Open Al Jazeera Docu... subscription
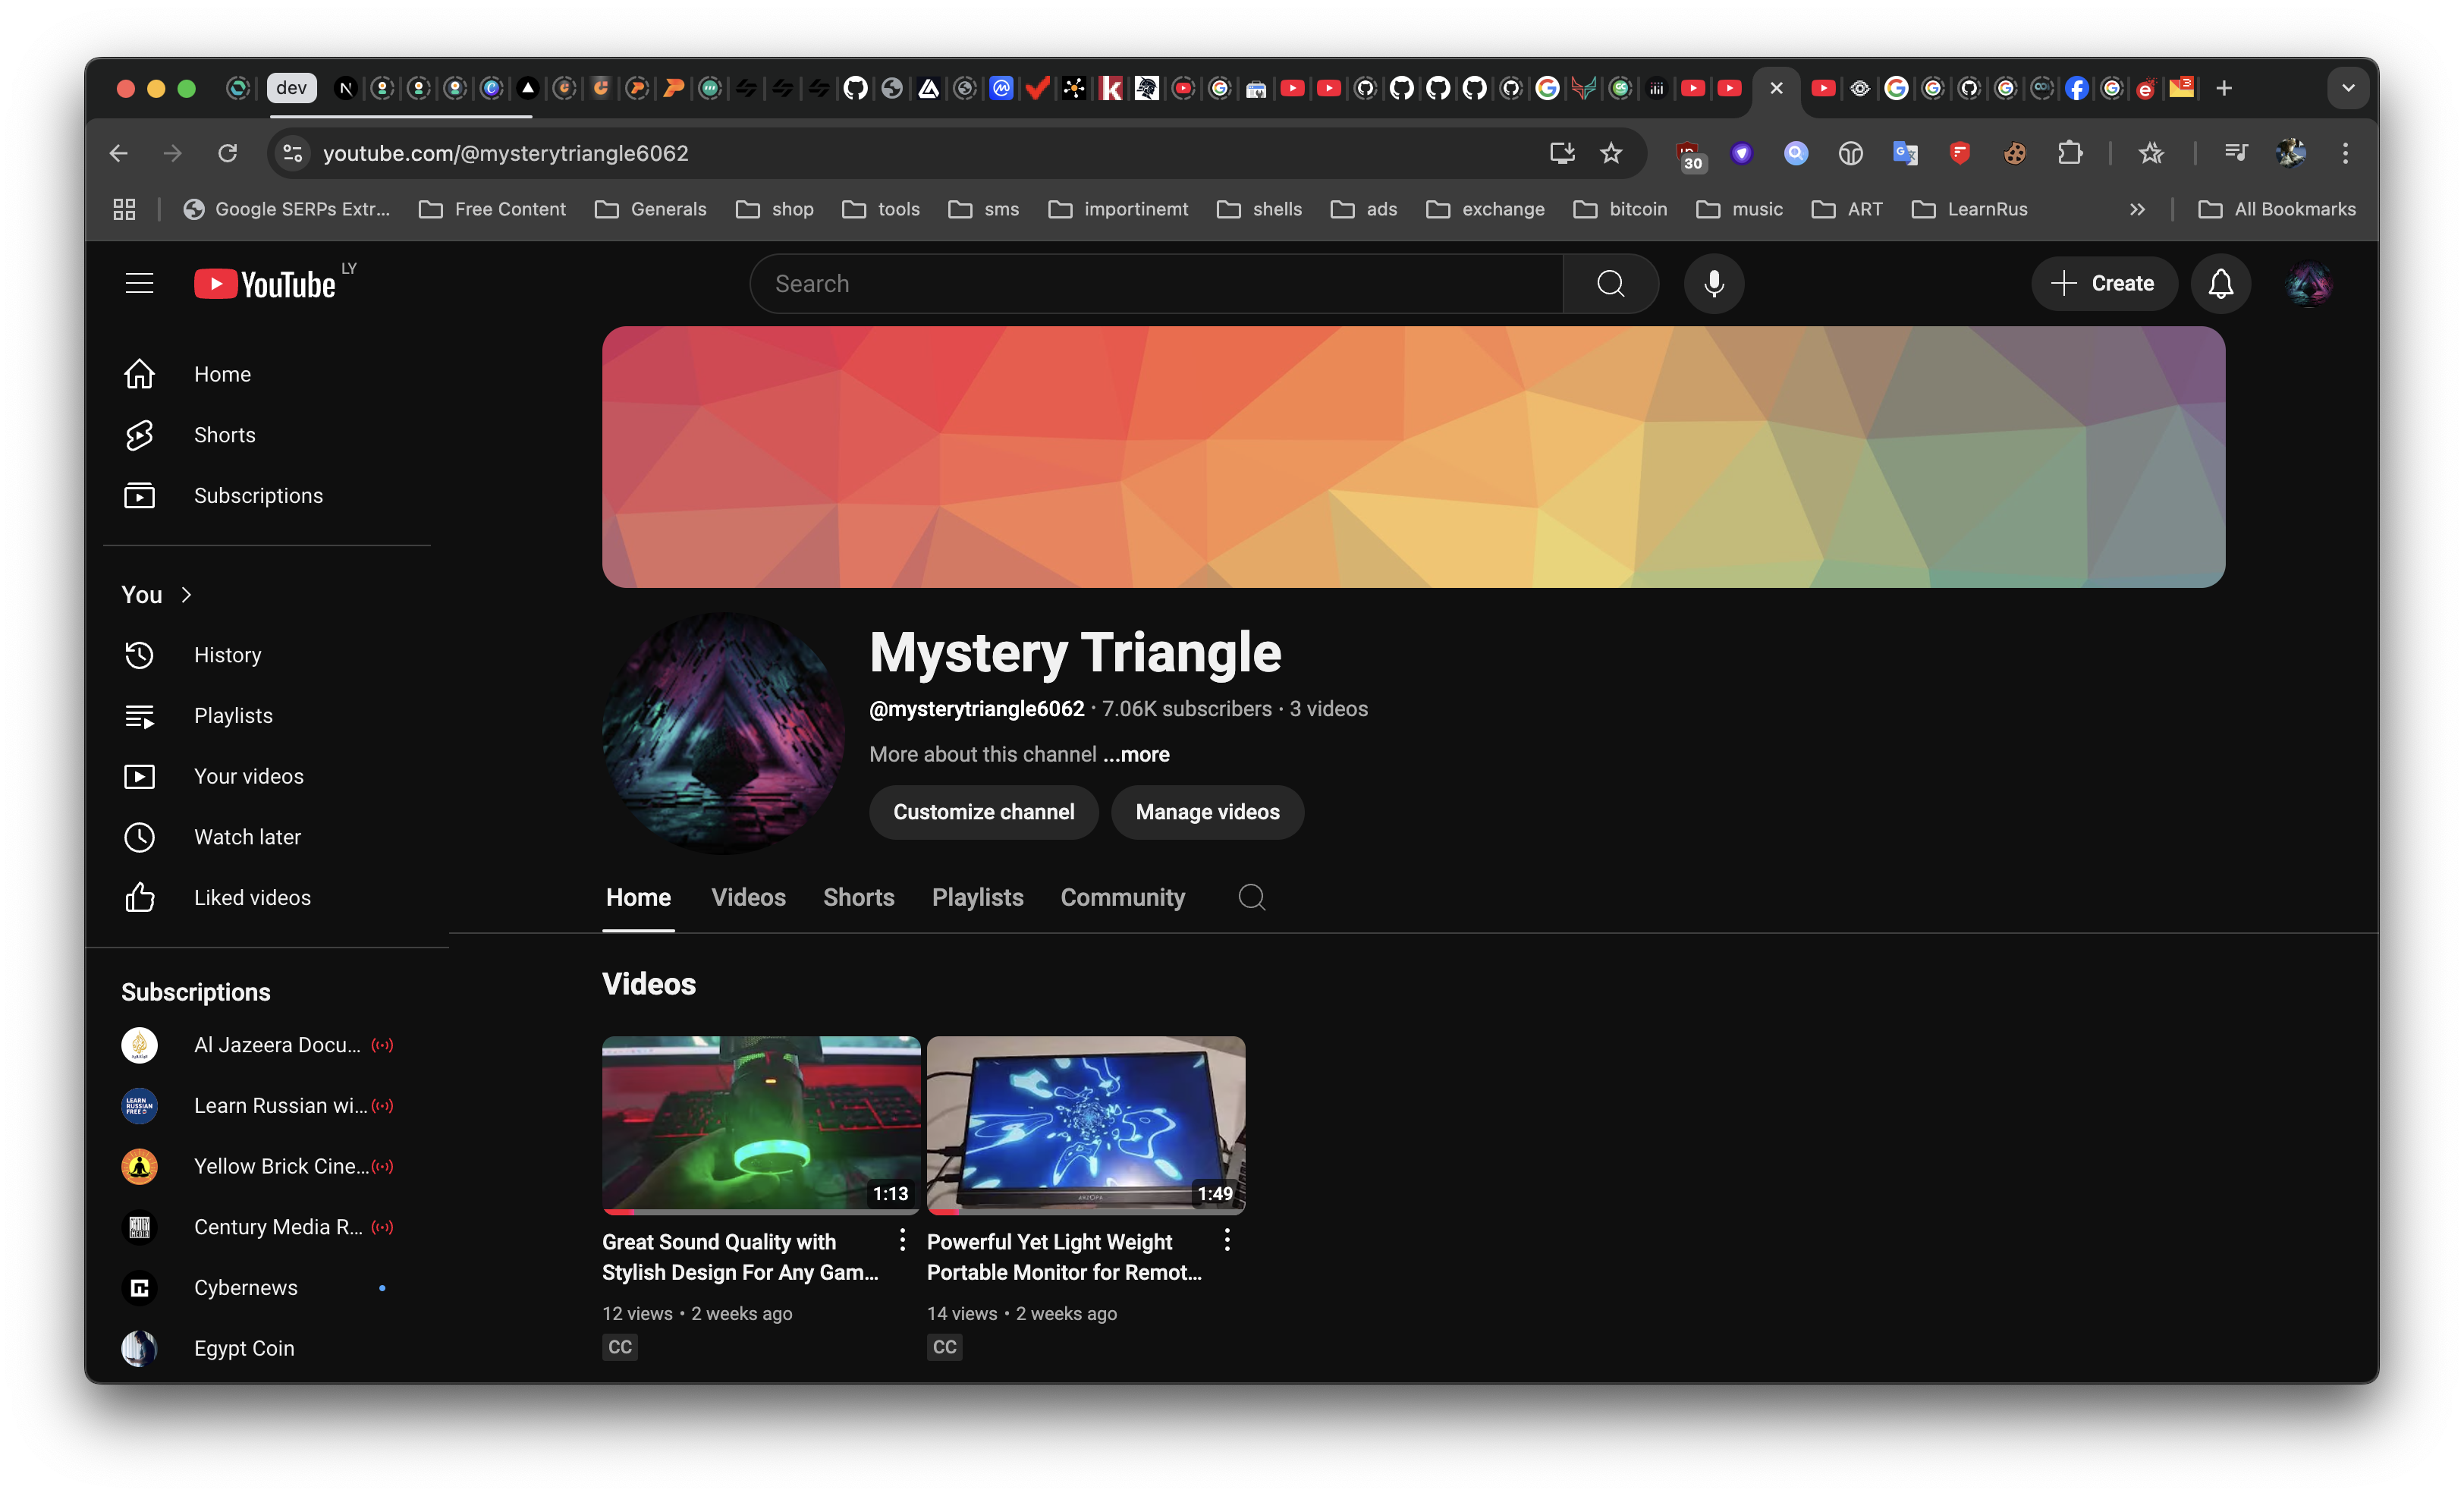 [x=266, y=1045]
